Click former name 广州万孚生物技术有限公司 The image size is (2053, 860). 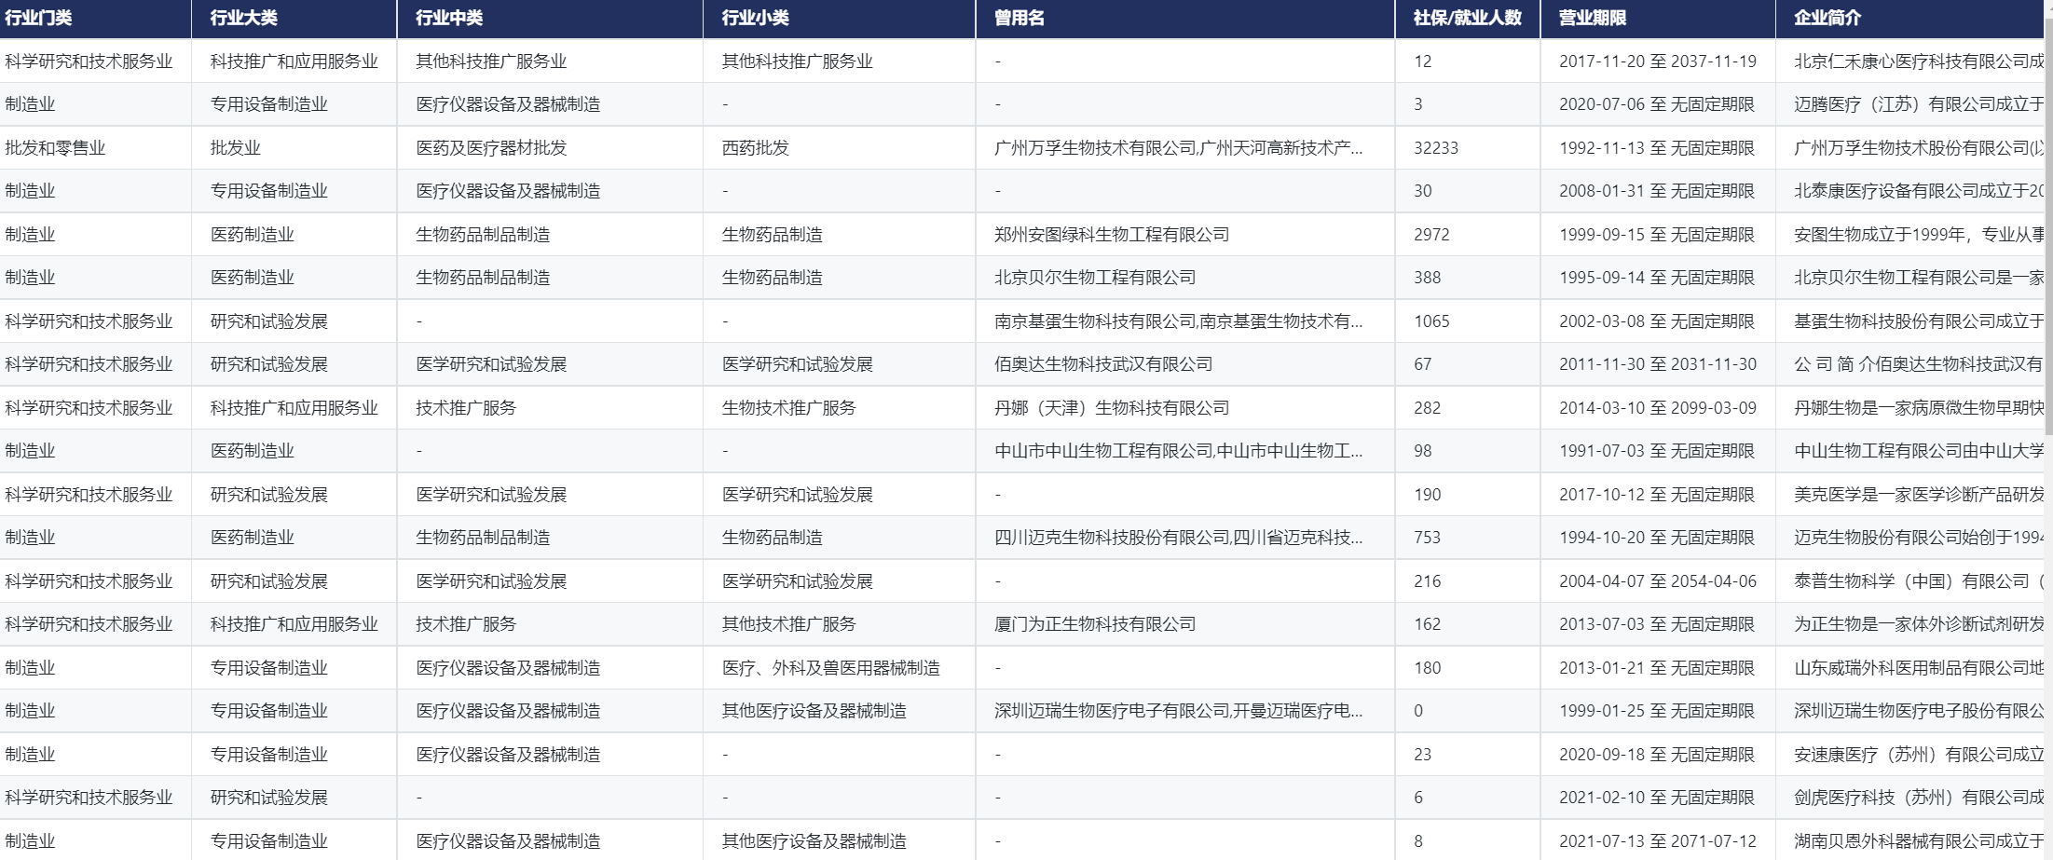click(x=1095, y=147)
